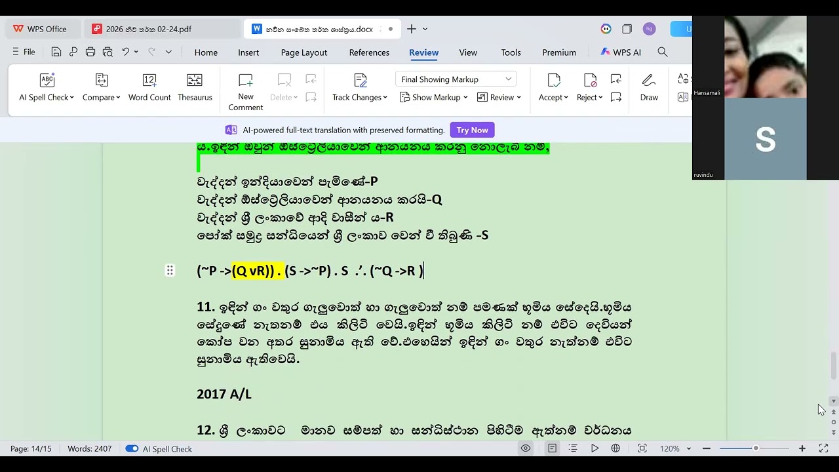Open the Insert ribbon tab
839x472 pixels.
pyautogui.click(x=248, y=52)
